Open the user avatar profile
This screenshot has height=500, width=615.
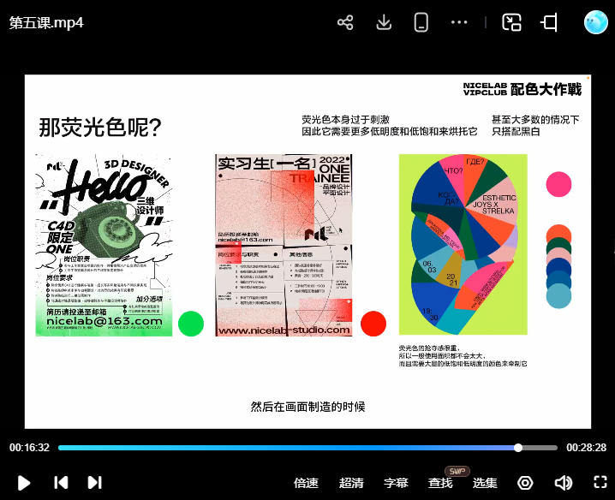tap(595, 22)
